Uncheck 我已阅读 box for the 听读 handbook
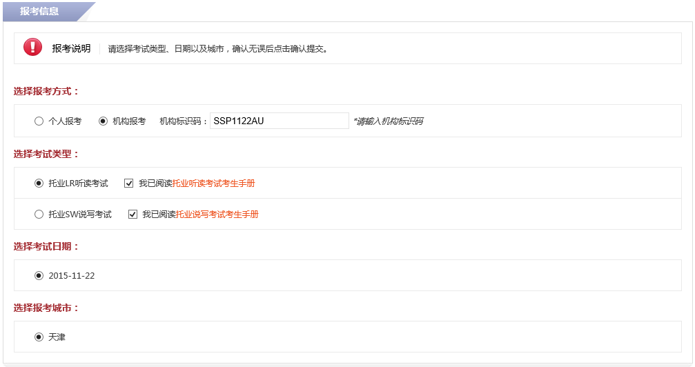695x367 pixels. (129, 183)
